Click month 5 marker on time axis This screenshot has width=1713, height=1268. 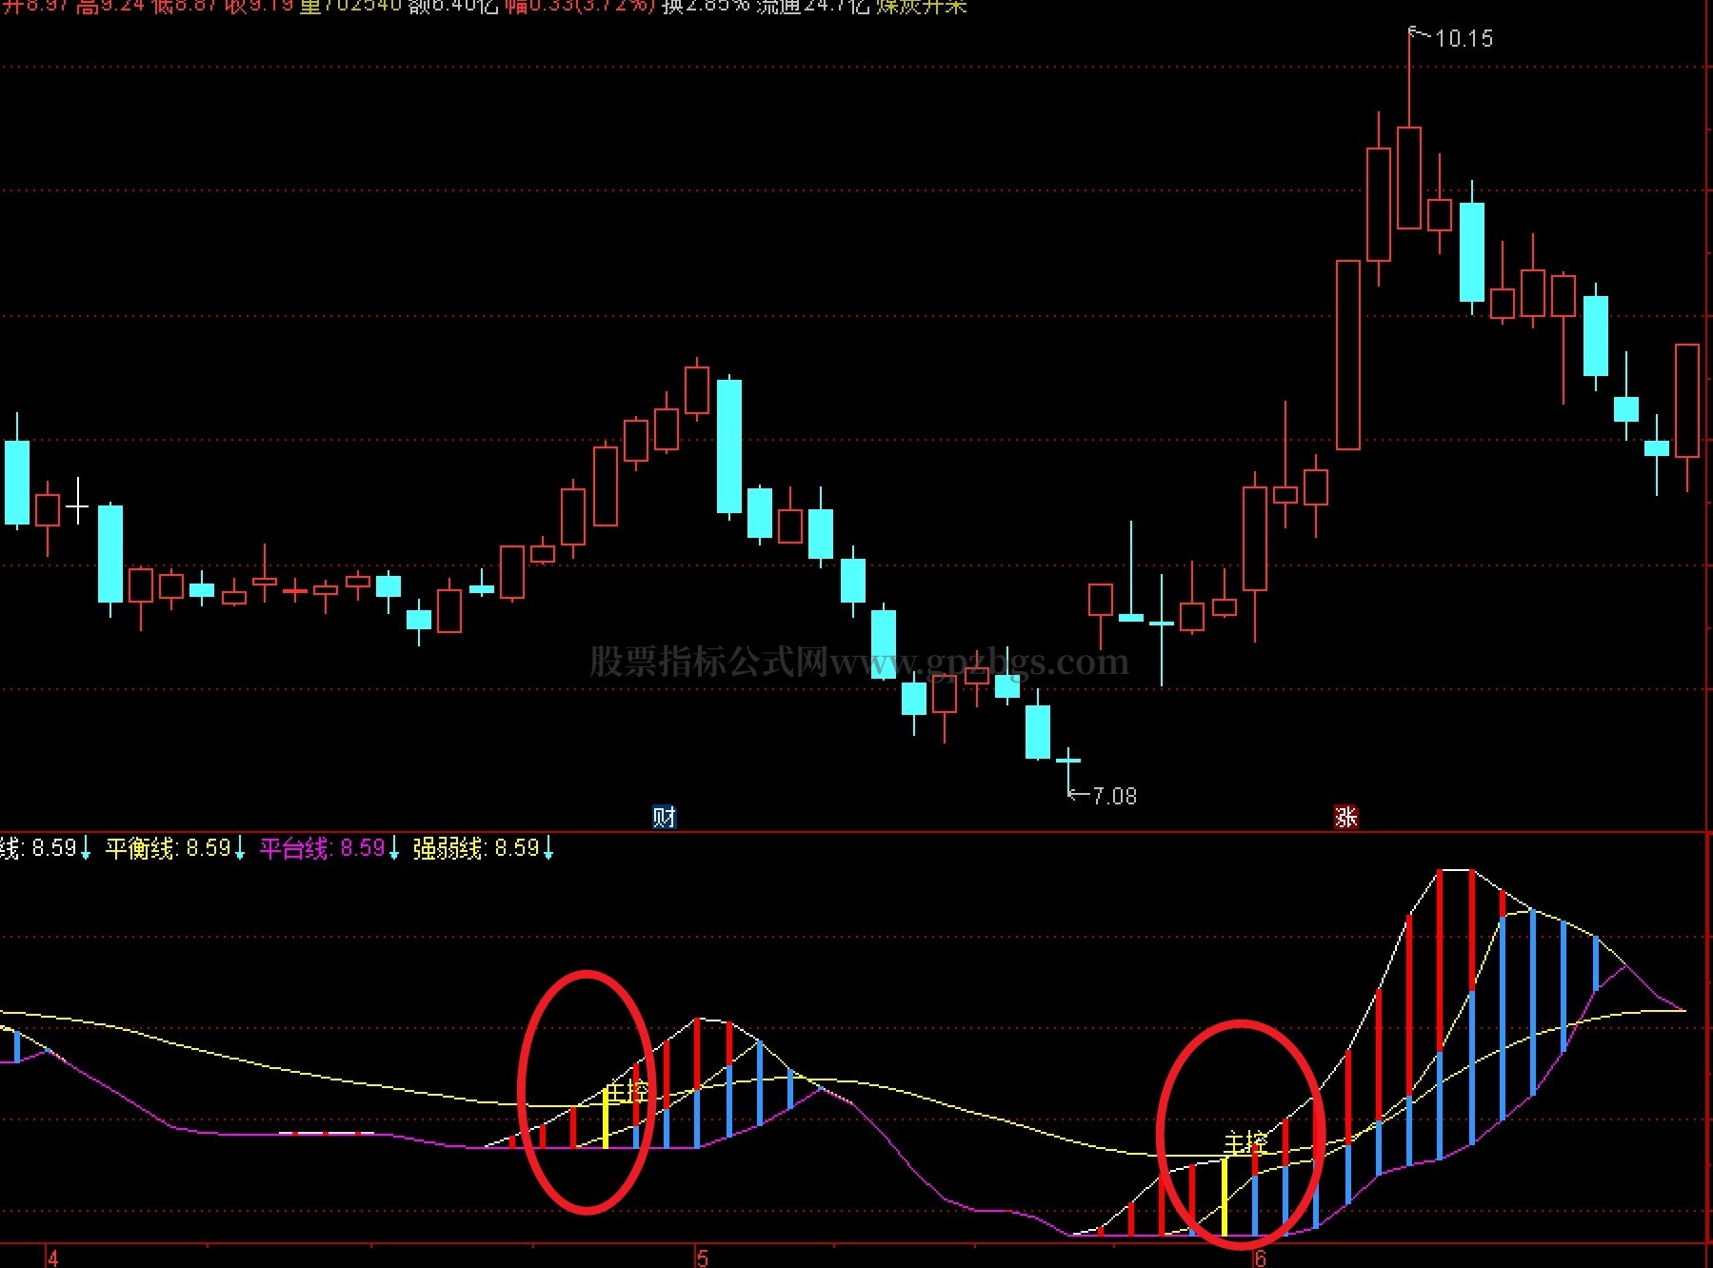pos(703,1258)
